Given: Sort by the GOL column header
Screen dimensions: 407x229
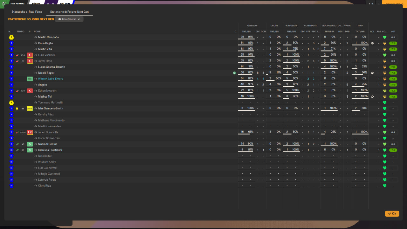Looking at the screenshot, I should [x=372, y=31].
